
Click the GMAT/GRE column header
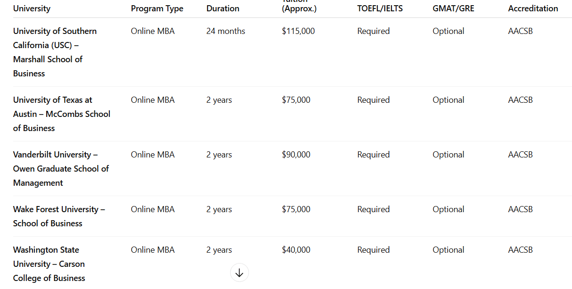[453, 8]
